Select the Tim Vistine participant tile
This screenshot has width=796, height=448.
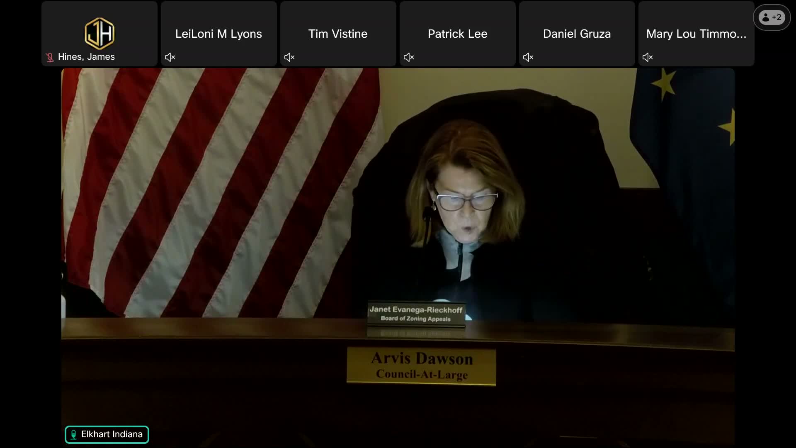pyautogui.click(x=338, y=34)
